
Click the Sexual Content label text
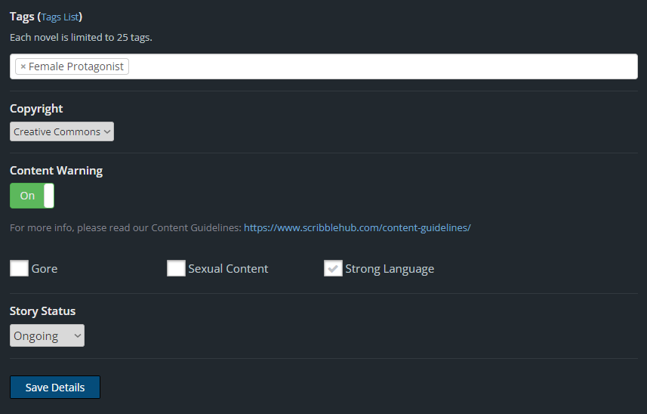pyautogui.click(x=228, y=269)
